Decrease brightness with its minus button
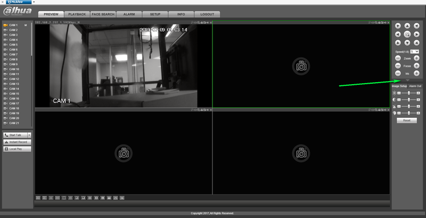 pyautogui.click(x=399, y=93)
